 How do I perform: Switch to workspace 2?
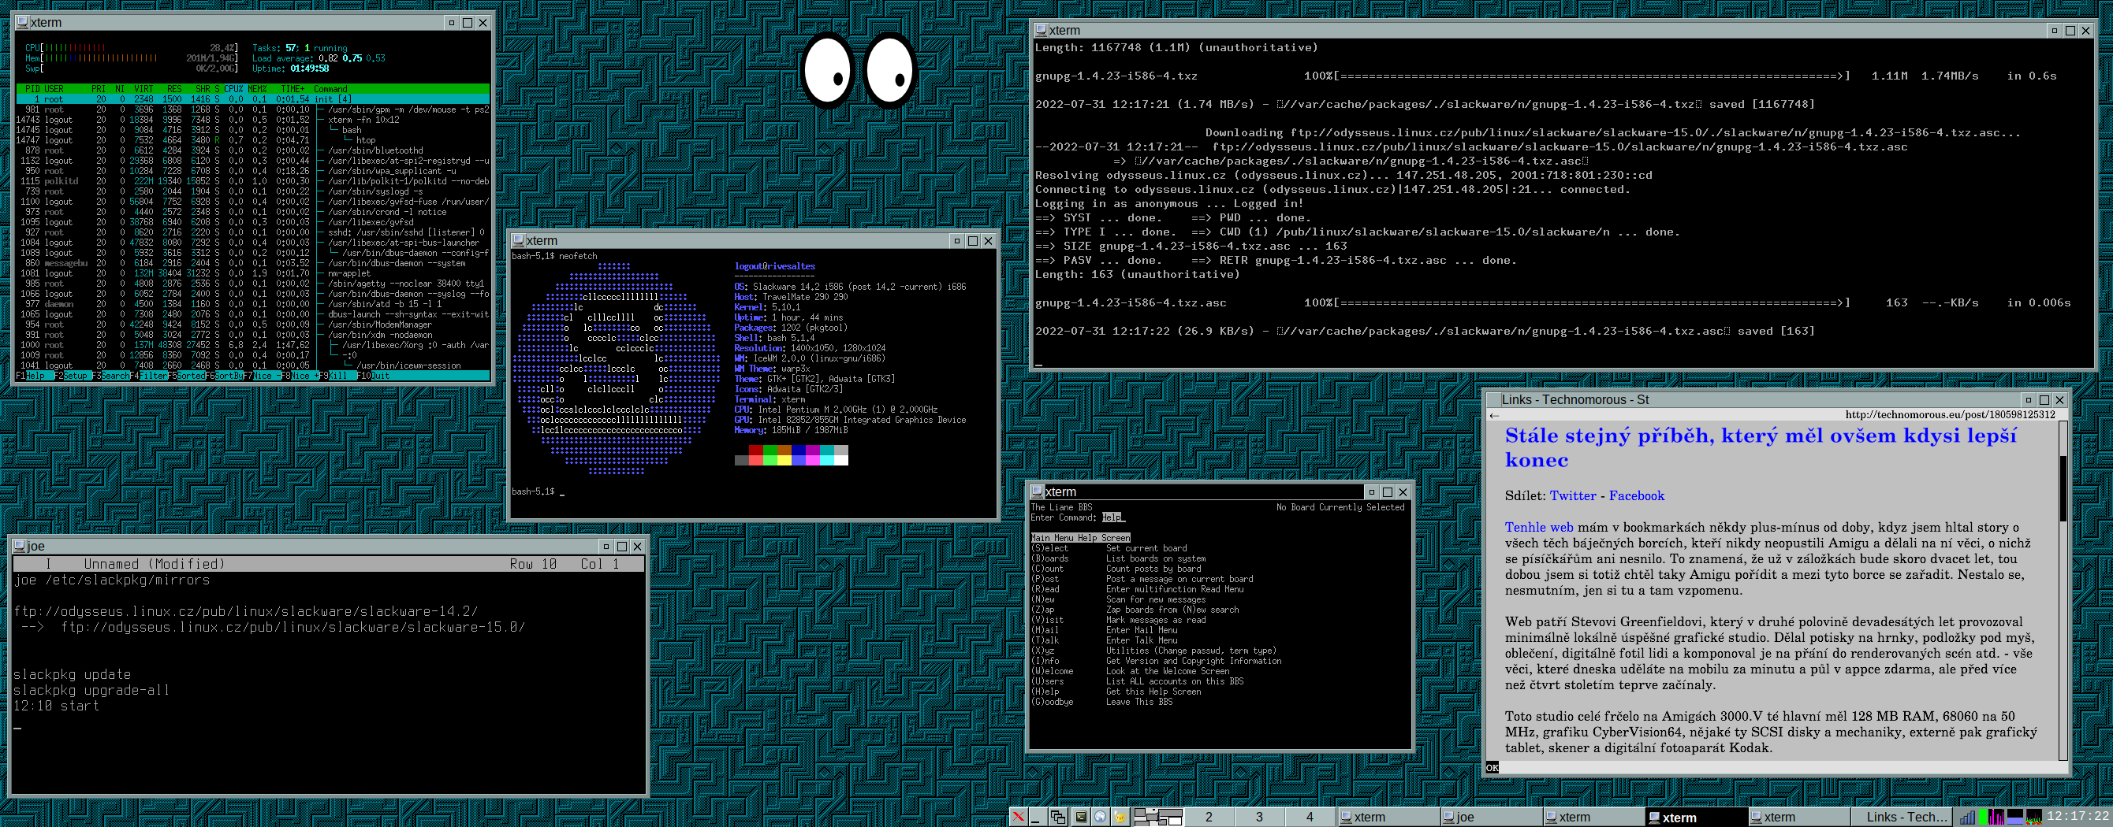(1208, 816)
